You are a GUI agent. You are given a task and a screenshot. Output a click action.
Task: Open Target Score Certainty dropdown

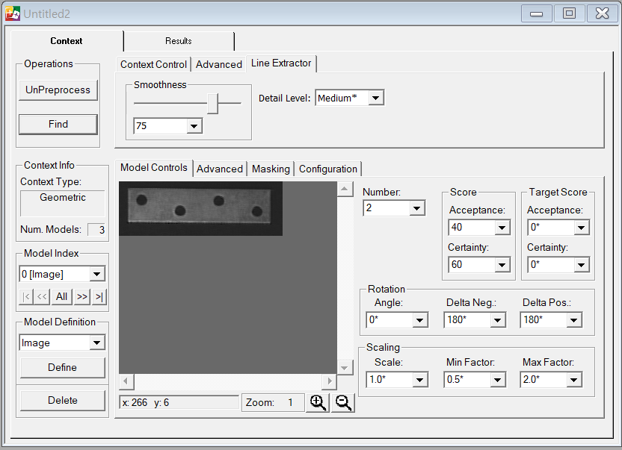click(581, 265)
